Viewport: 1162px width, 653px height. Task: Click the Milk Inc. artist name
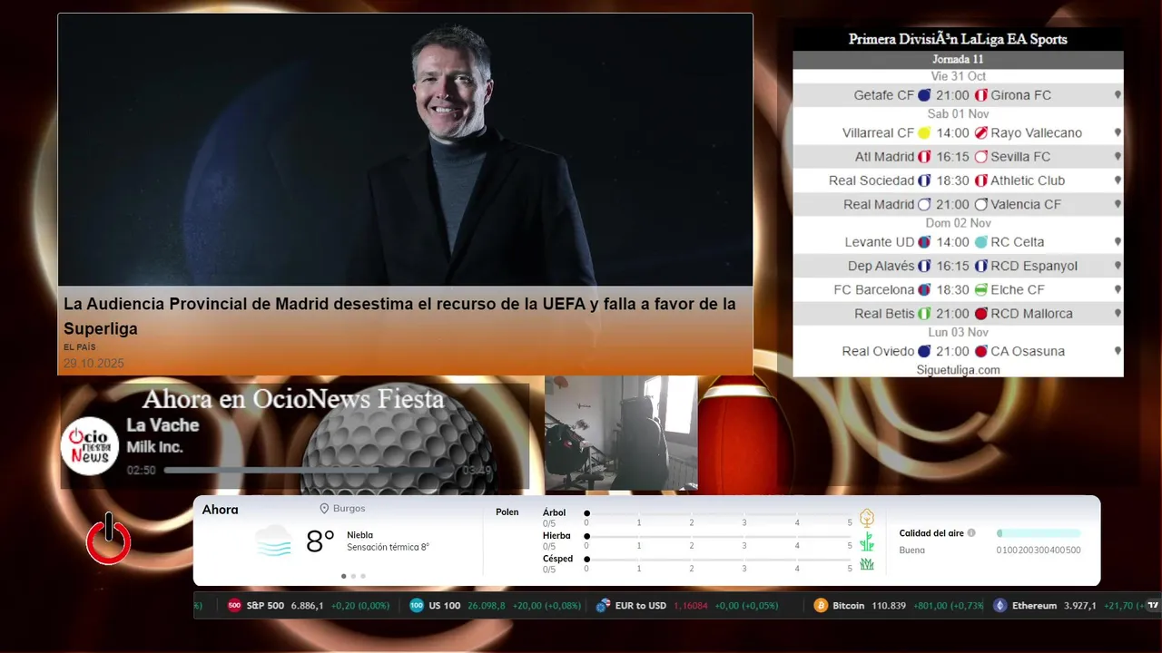click(x=154, y=446)
